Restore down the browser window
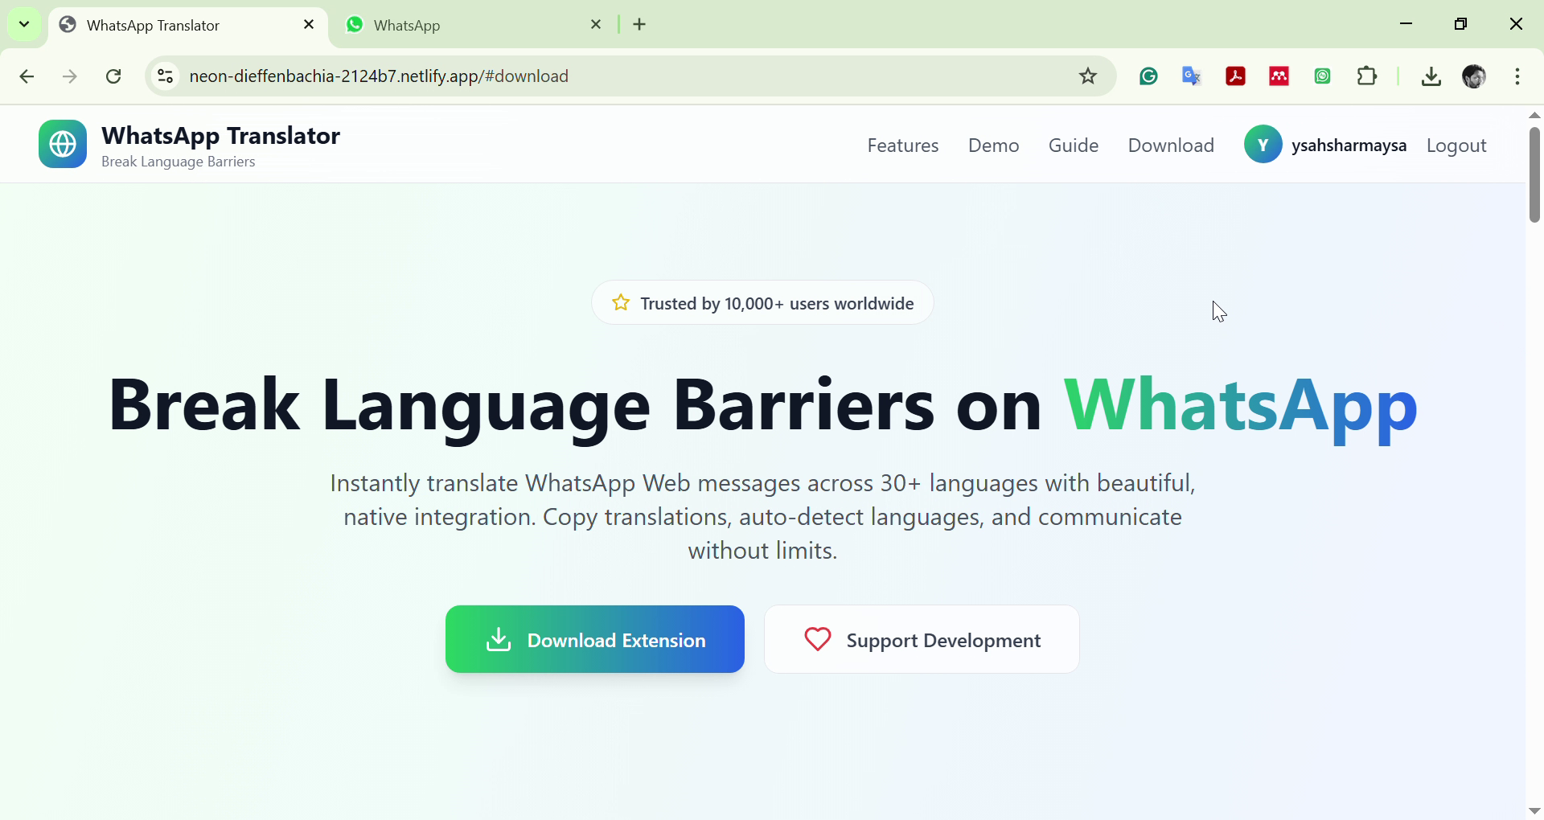The height and width of the screenshot is (820, 1544). 1461,24
